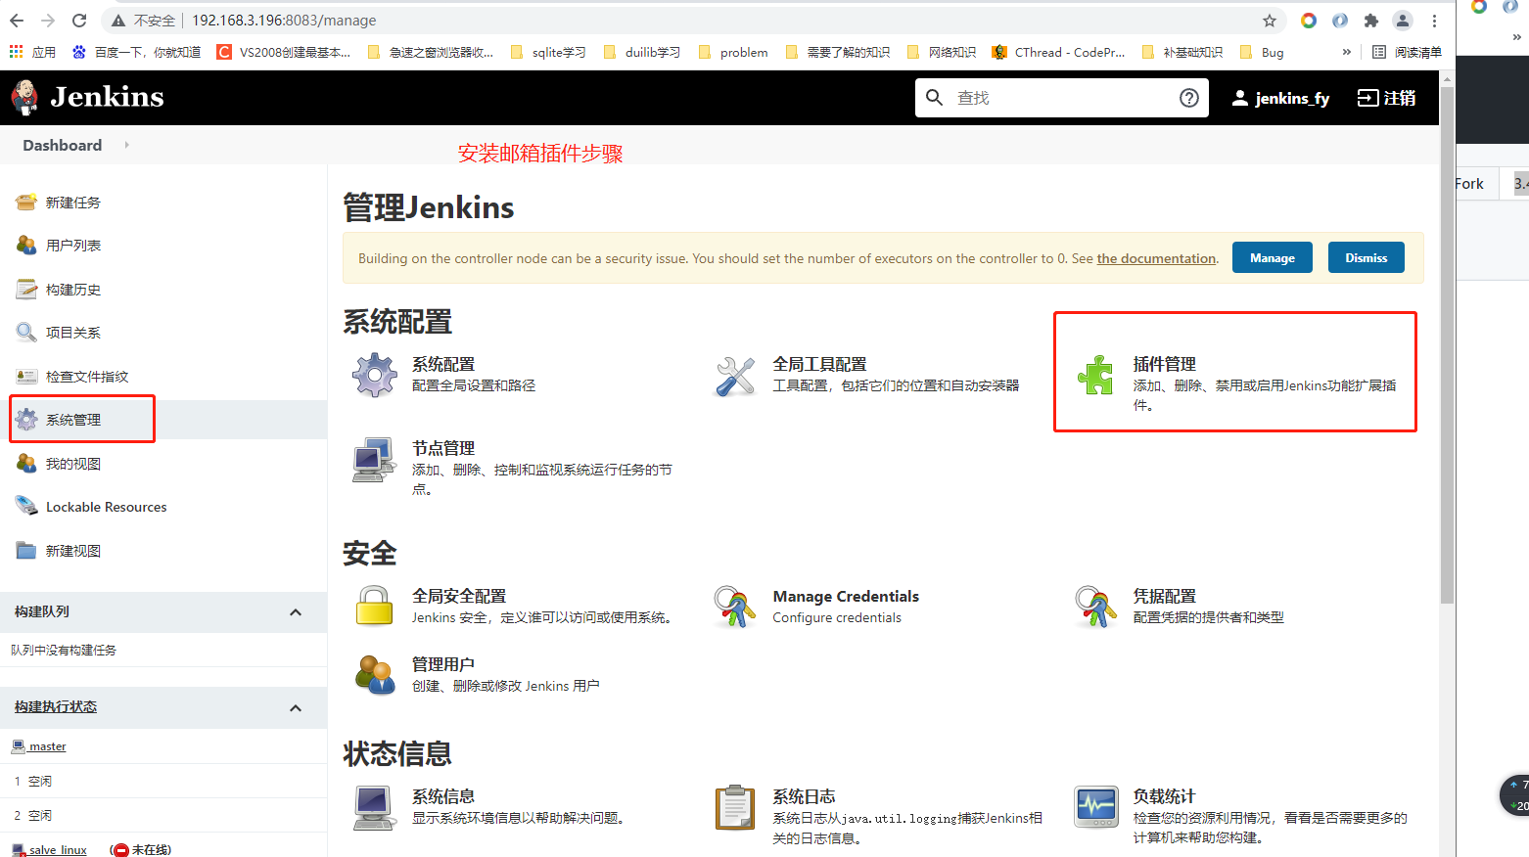Click the 项目关系 magnifier icon
This screenshot has height=857, width=1529.
26,333
